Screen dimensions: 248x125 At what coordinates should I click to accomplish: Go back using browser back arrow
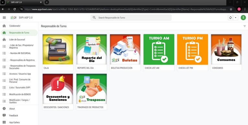[x=3, y=9]
